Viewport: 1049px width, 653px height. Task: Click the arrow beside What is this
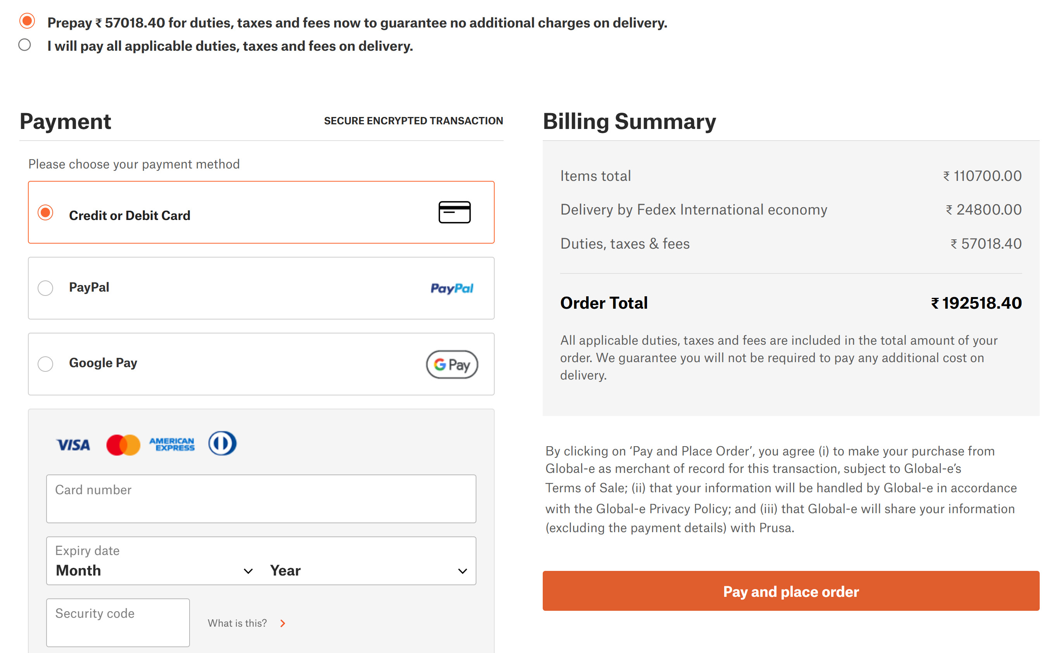pos(283,623)
